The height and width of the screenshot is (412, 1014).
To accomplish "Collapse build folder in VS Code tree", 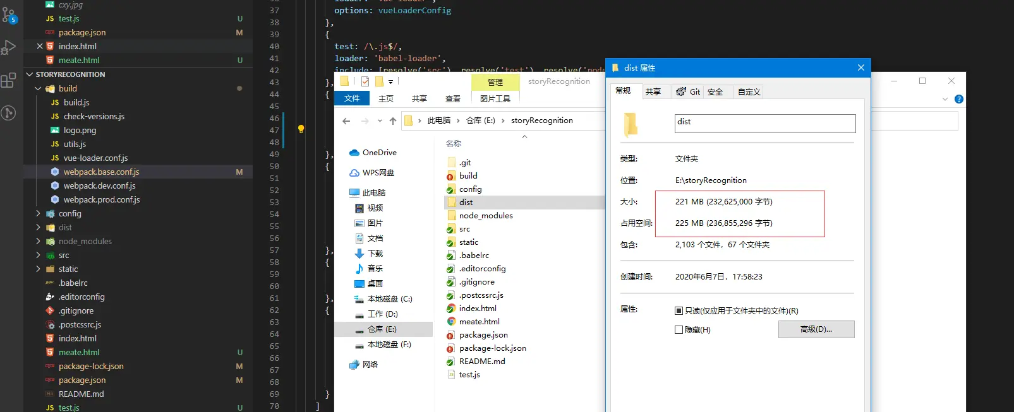I will coord(38,89).
